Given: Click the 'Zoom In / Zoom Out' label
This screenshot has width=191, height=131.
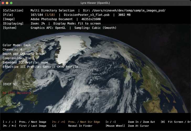Looking at the screenshot, I should 141,122.
